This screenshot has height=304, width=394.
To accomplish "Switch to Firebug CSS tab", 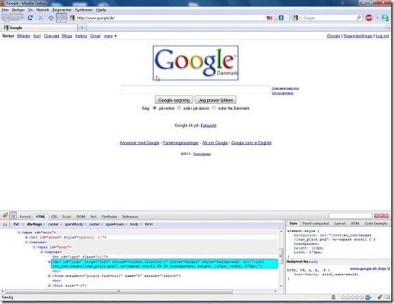I will (54, 217).
